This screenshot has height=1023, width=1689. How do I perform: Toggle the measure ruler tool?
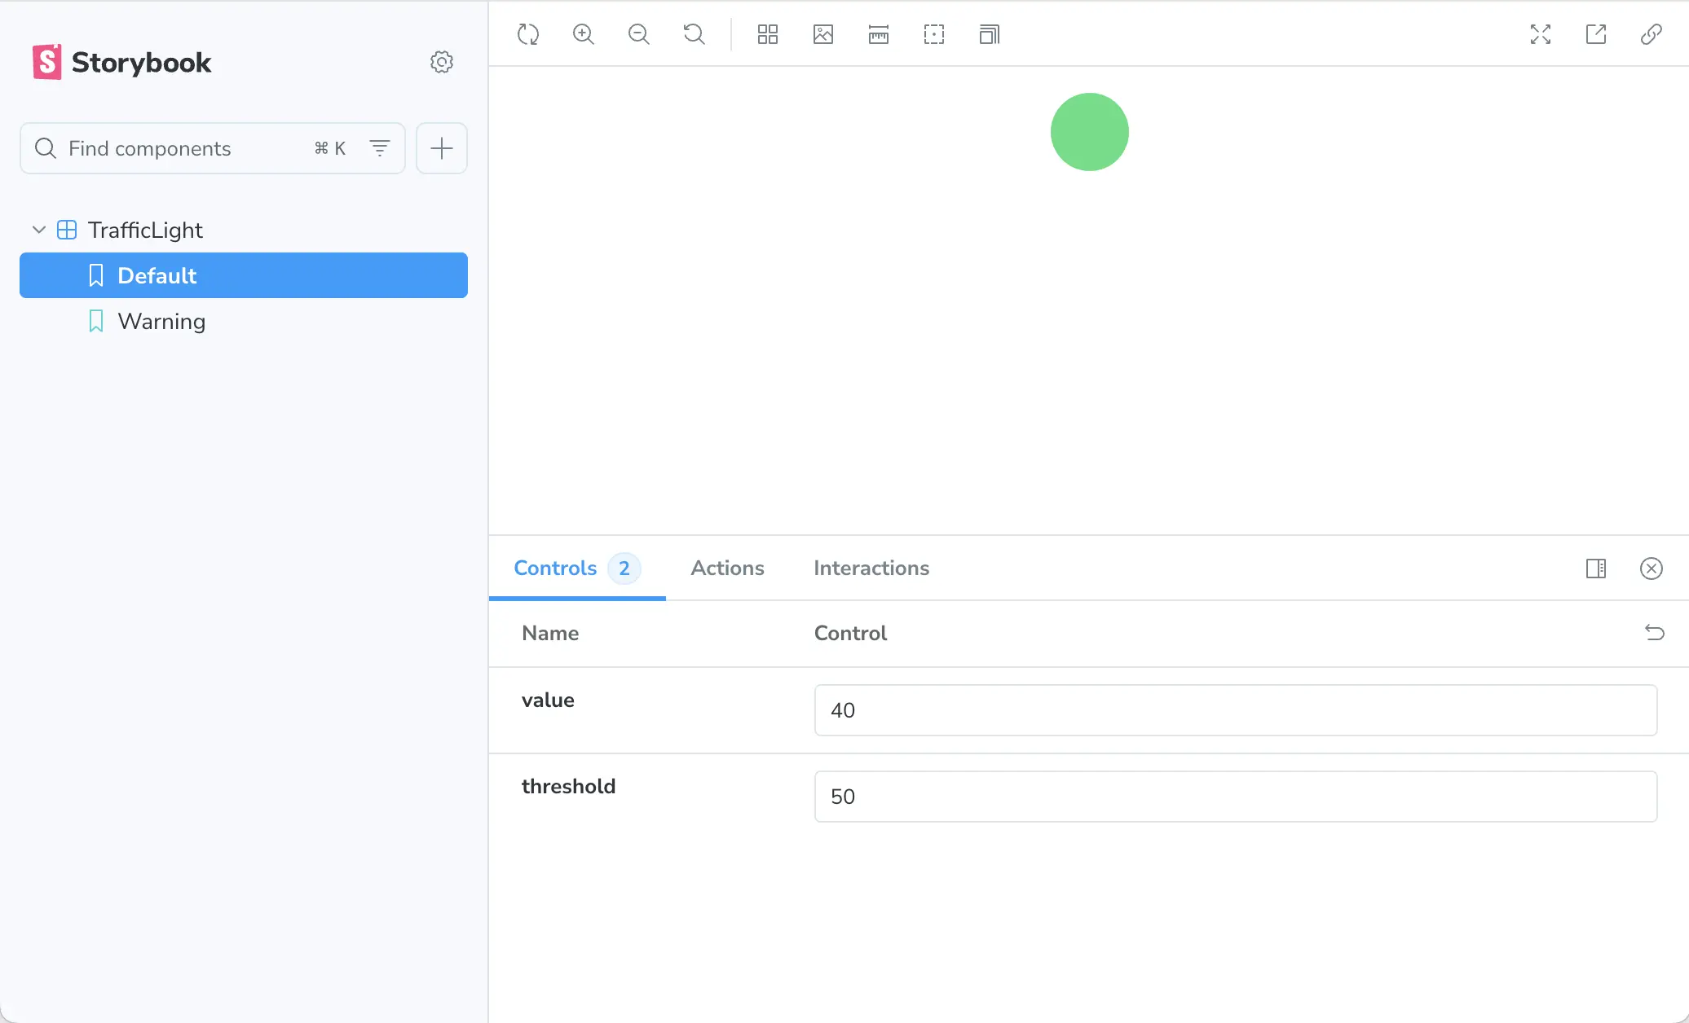[x=879, y=34]
